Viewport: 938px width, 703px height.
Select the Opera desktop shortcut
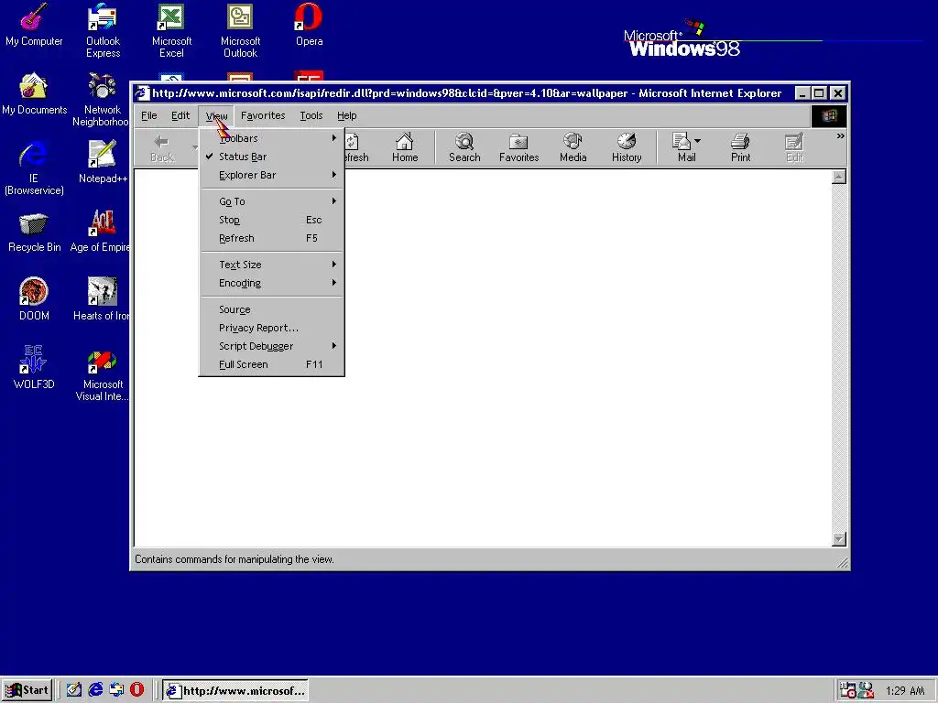click(309, 25)
